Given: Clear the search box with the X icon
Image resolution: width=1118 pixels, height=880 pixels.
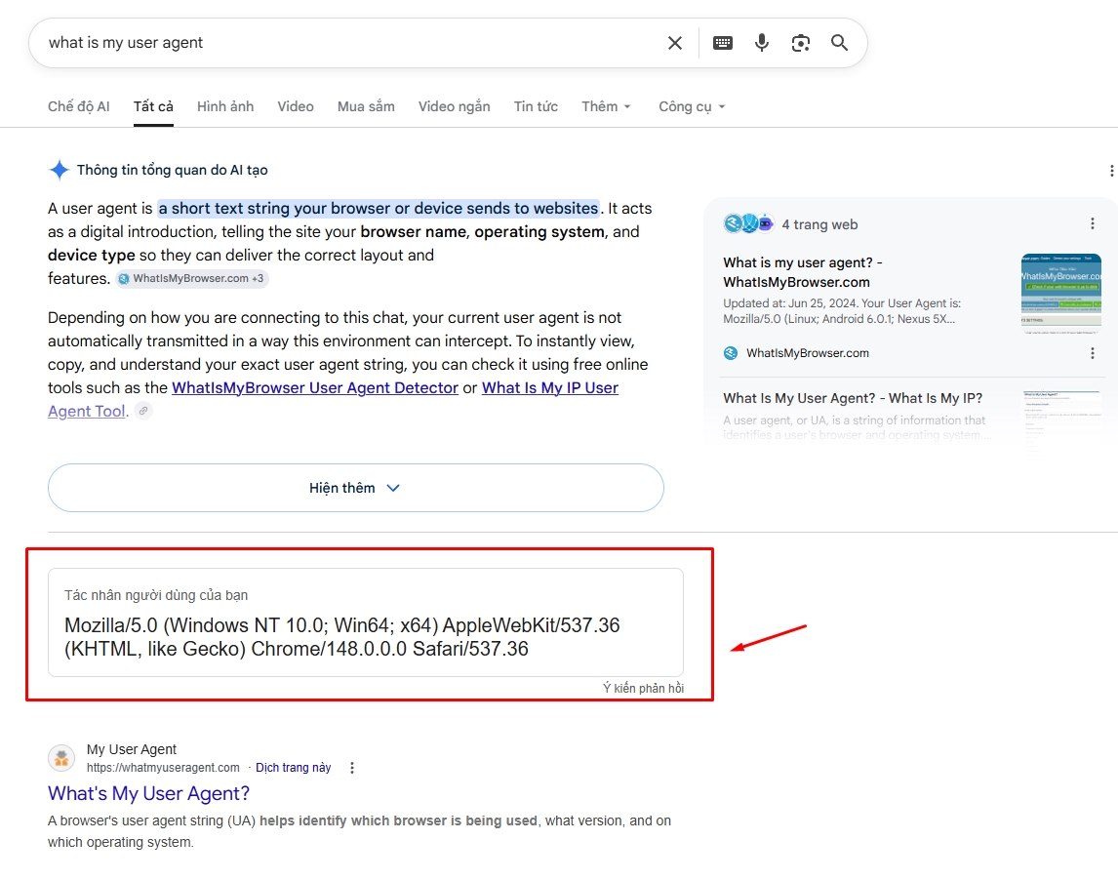Looking at the screenshot, I should pyautogui.click(x=674, y=43).
